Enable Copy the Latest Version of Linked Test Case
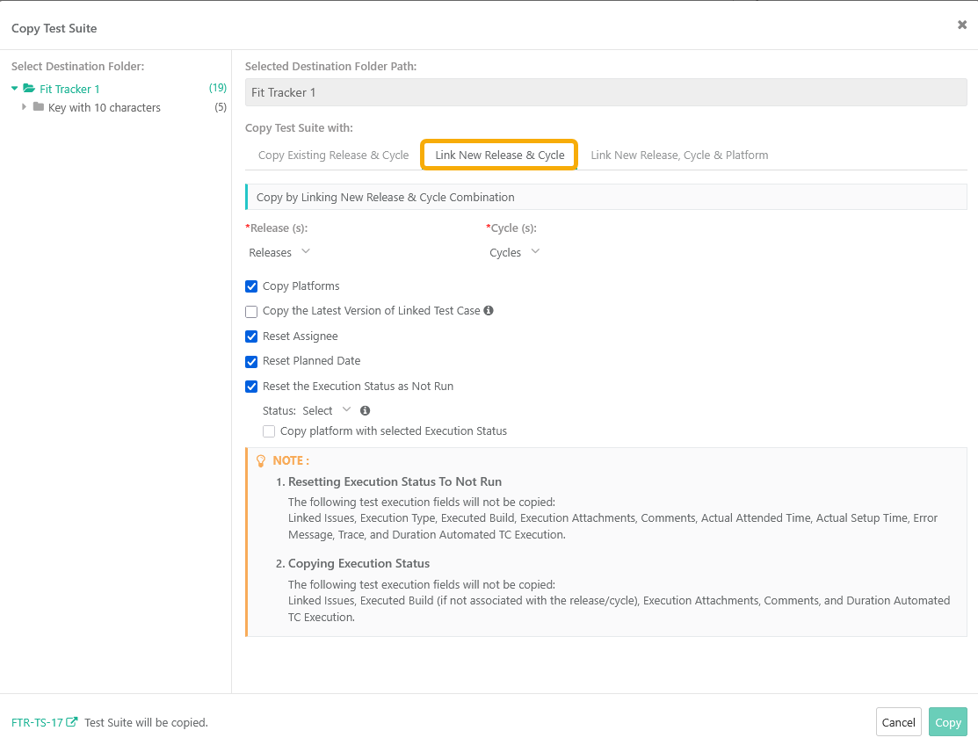 251,311
